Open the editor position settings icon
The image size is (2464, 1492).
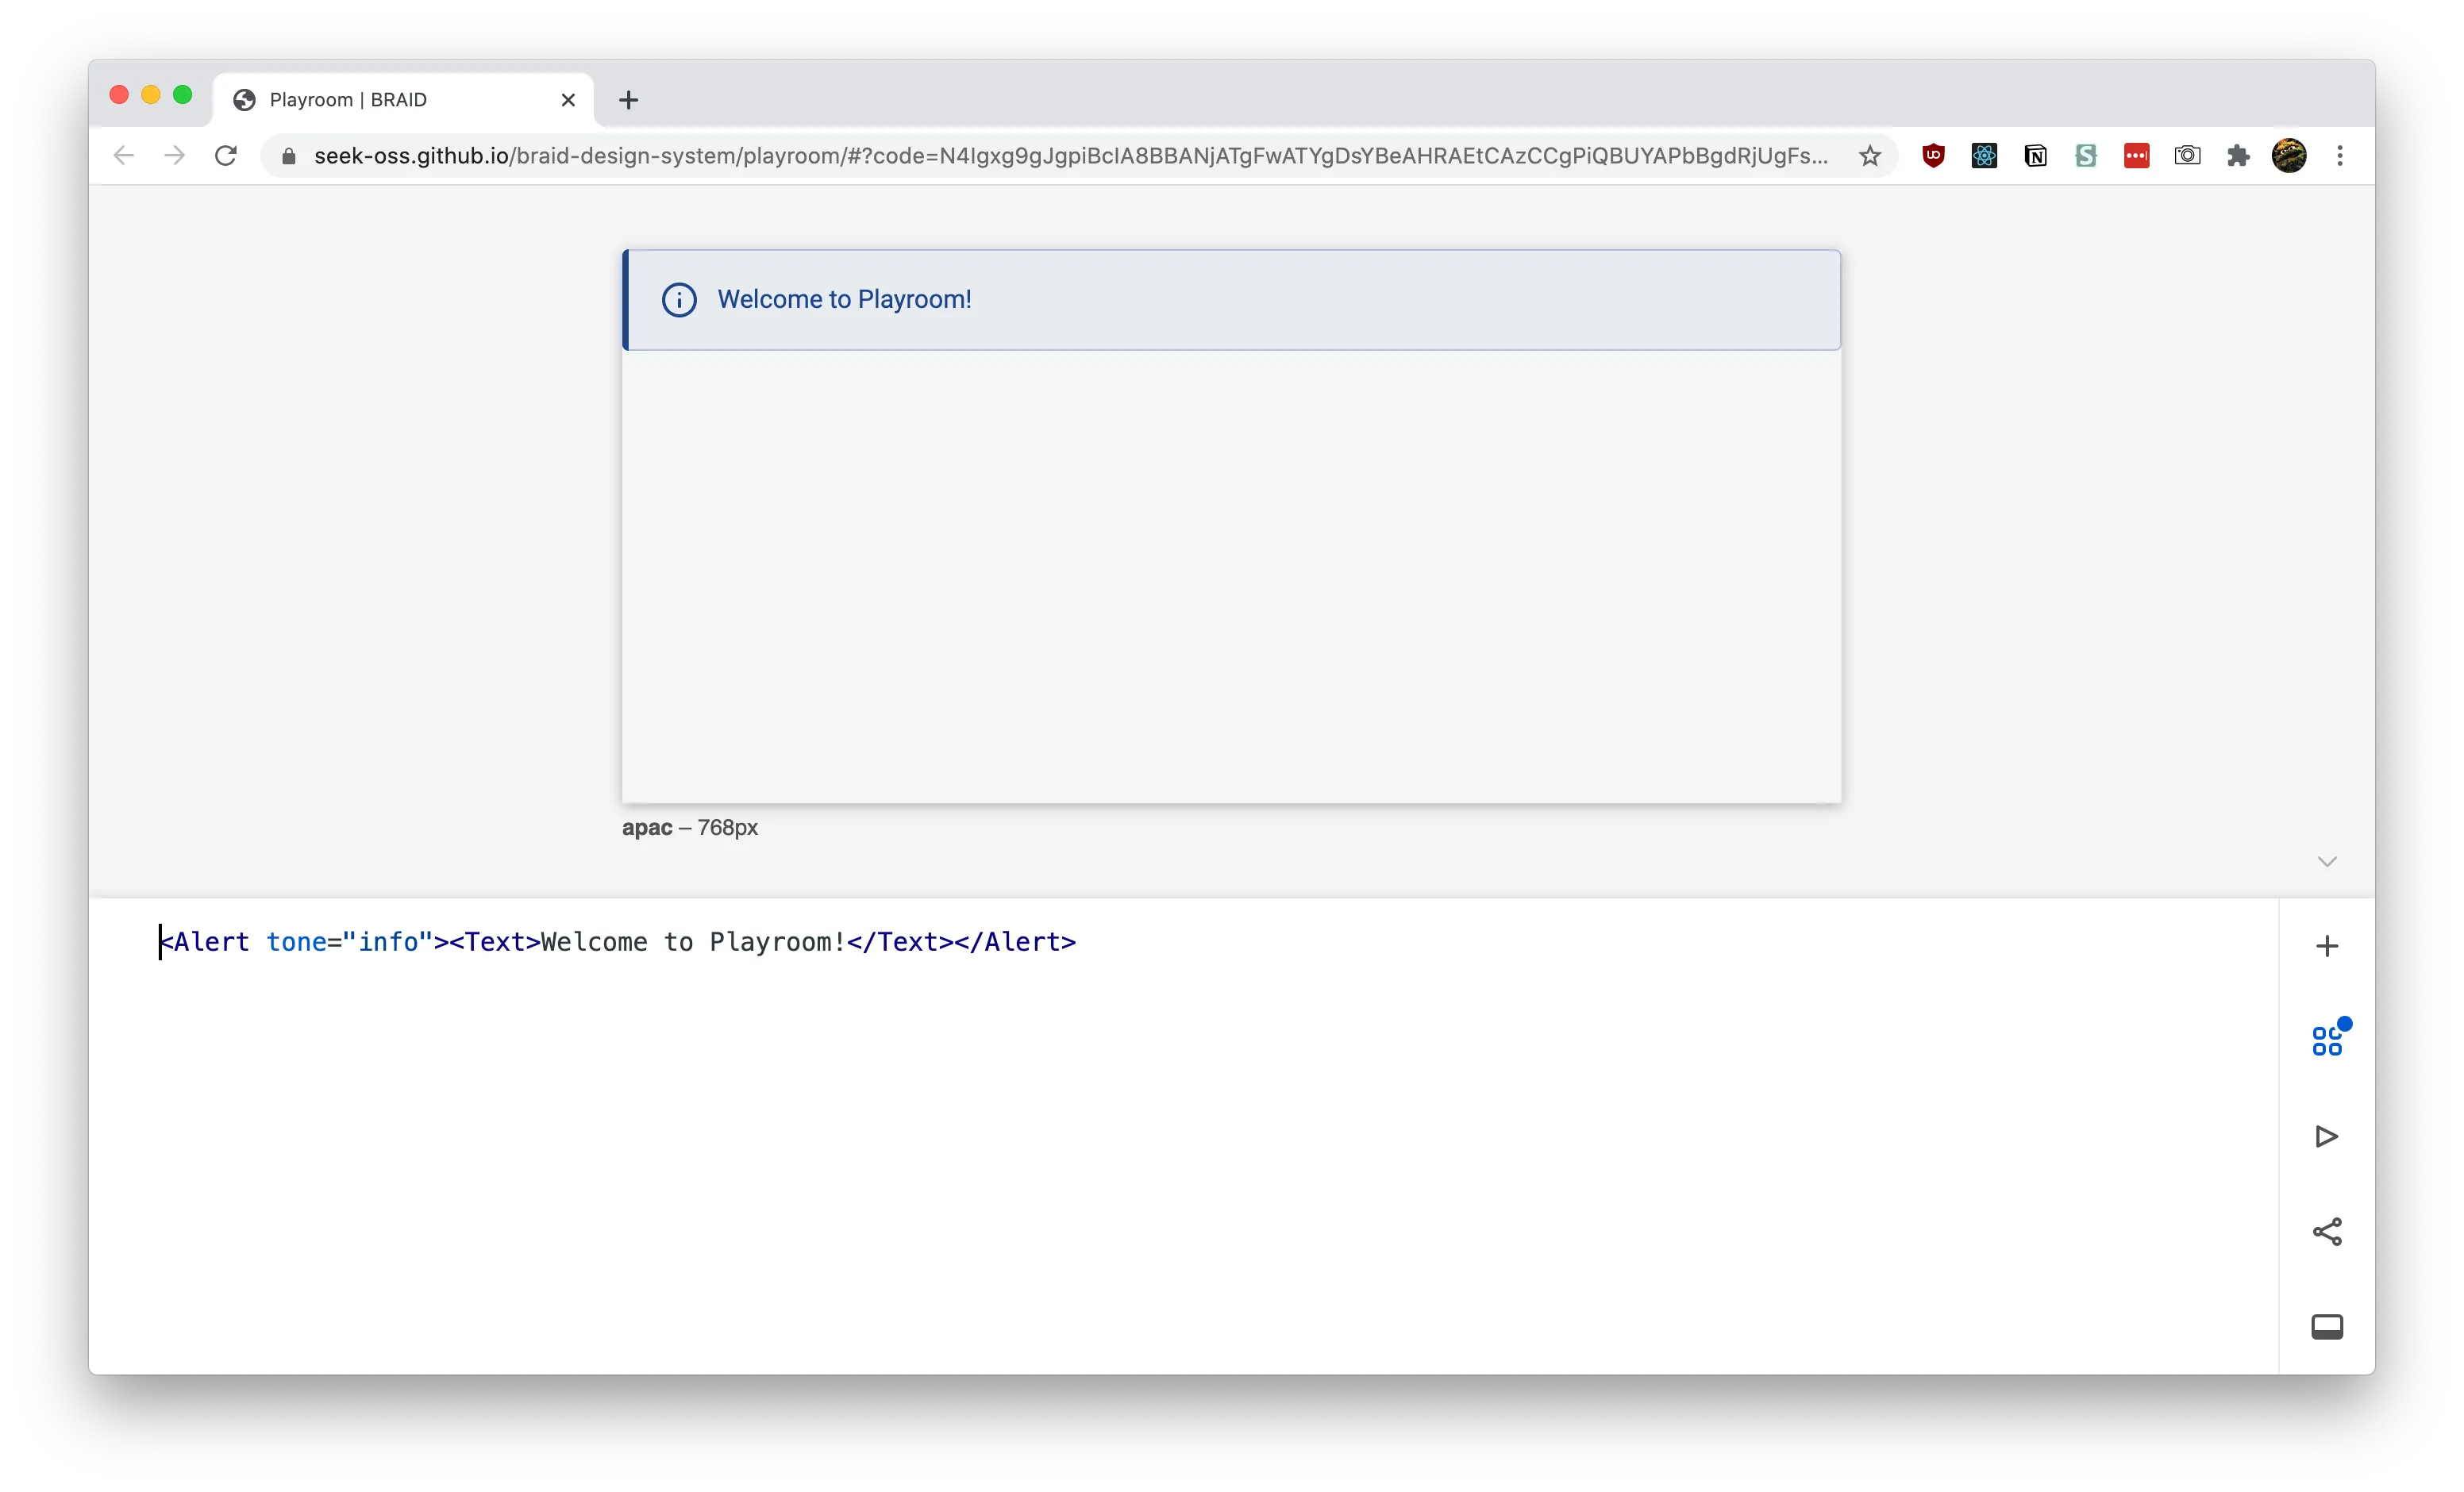click(2326, 1326)
